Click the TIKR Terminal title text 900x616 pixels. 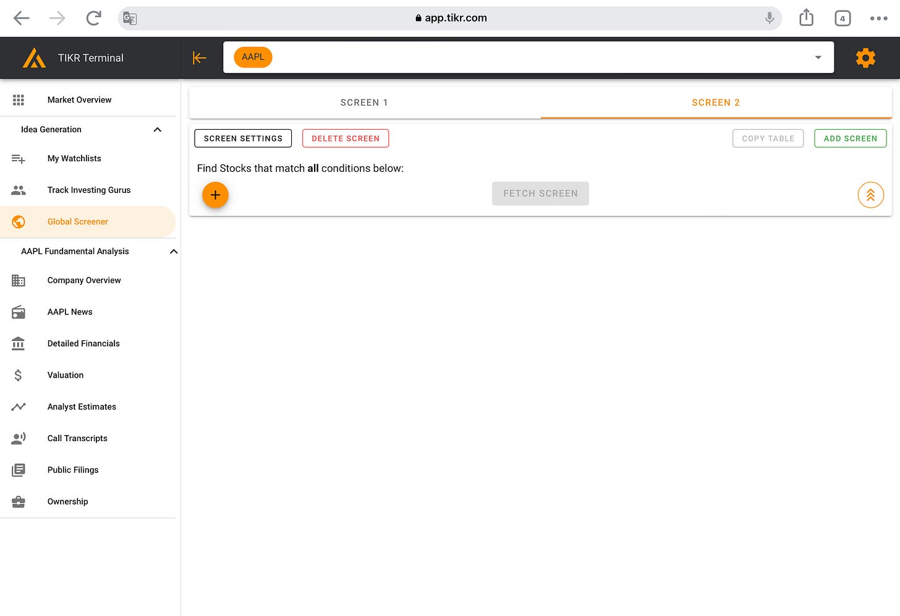pos(91,58)
